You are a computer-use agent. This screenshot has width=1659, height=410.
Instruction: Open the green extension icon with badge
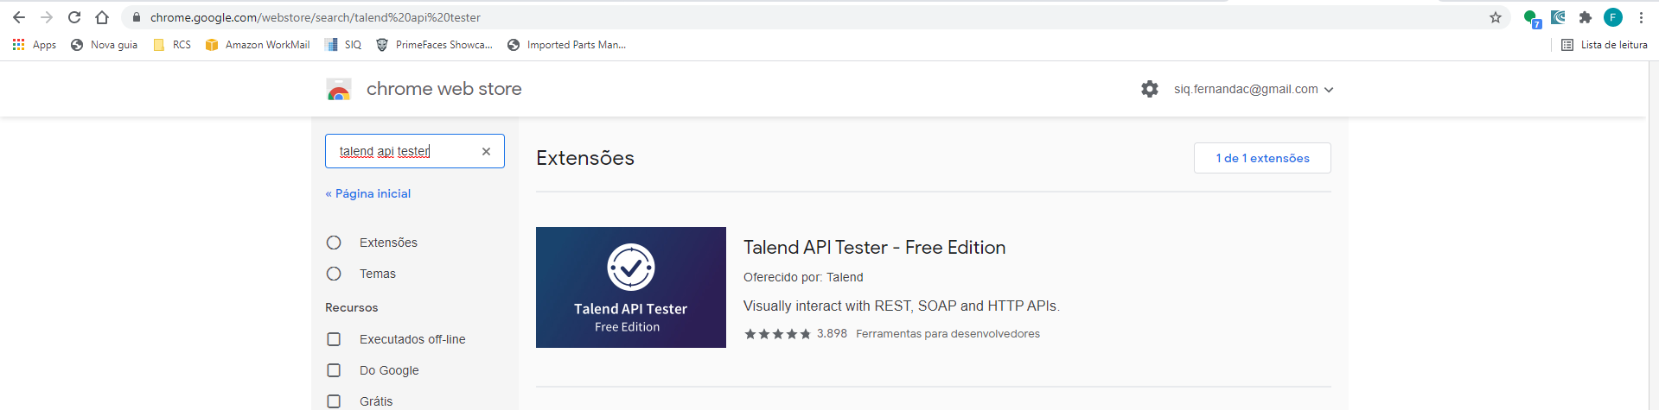(1531, 18)
